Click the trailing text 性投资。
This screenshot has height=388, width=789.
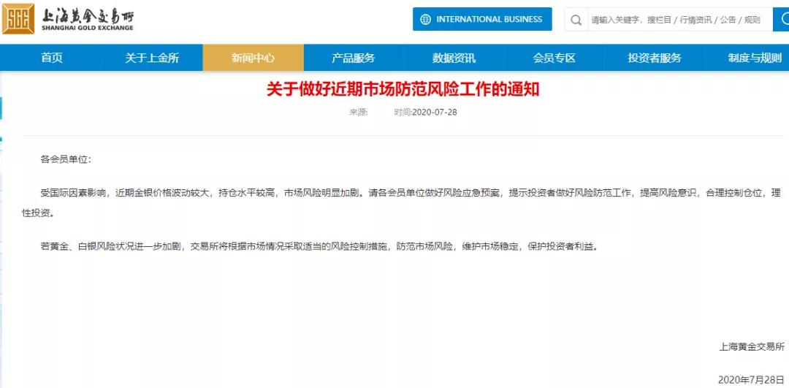coord(37,213)
